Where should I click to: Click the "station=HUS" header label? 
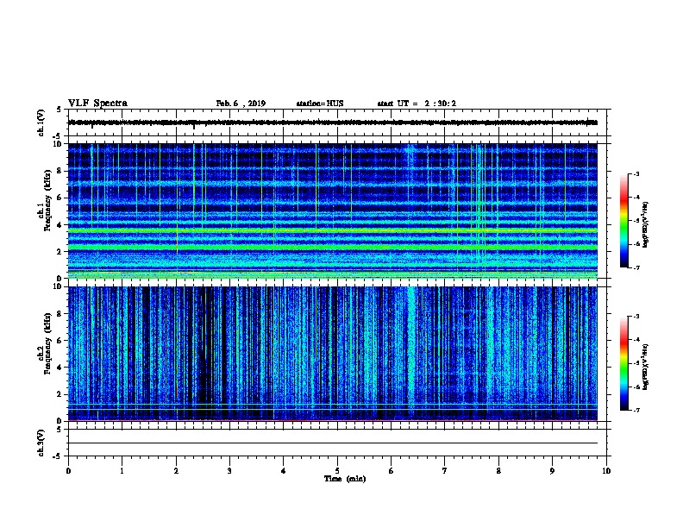point(320,104)
